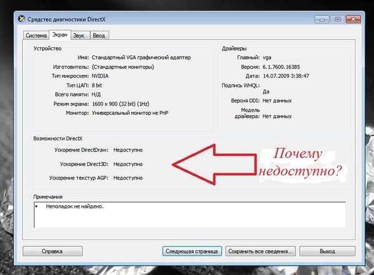Click 'Нет данных' next to Версия DDI
The height and width of the screenshot is (275, 374).
[277, 101]
